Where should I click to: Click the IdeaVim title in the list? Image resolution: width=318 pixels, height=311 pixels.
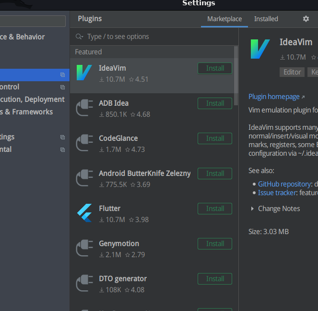click(112, 68)
